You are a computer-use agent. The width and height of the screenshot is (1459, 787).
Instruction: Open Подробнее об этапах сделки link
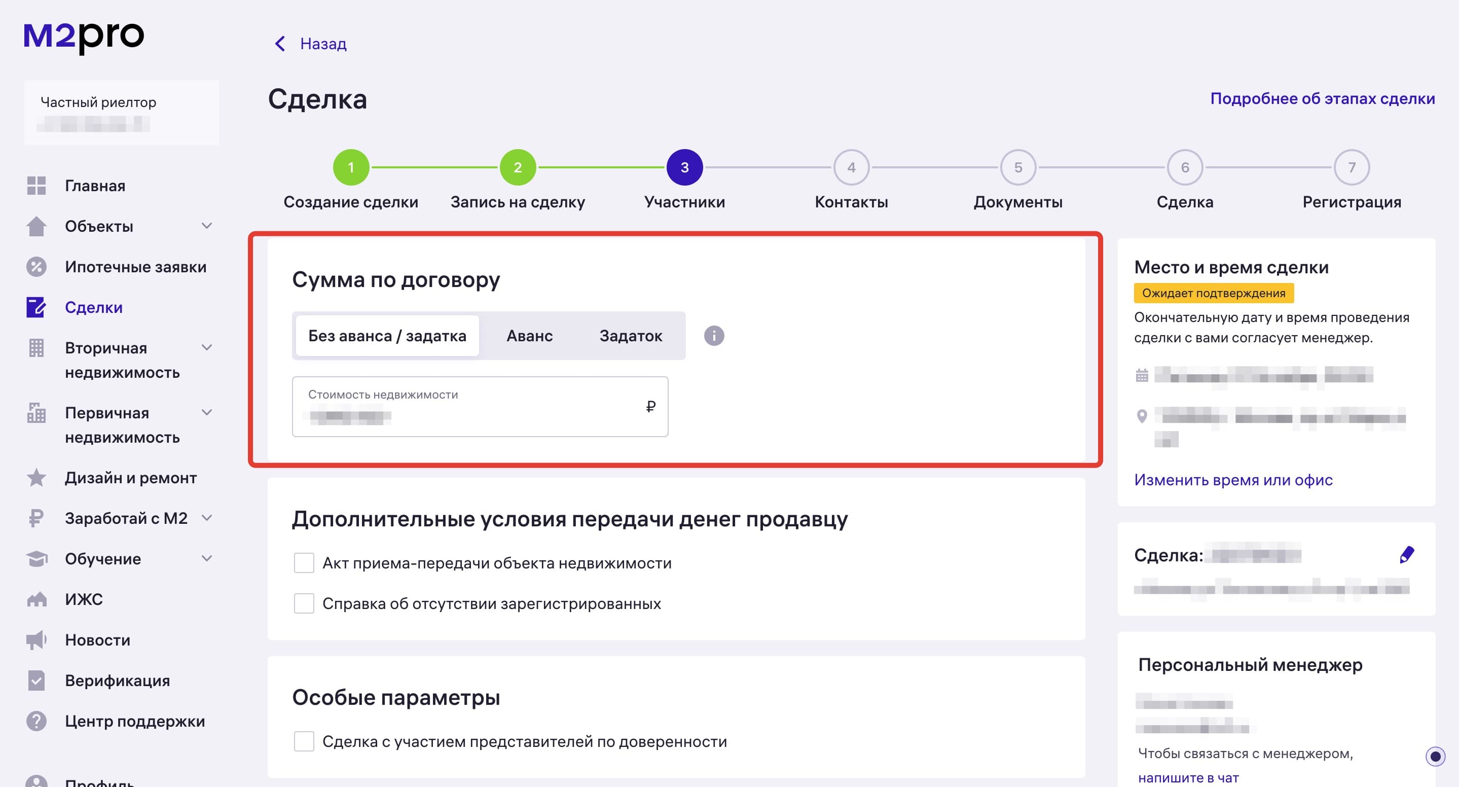coord(1323,98)
